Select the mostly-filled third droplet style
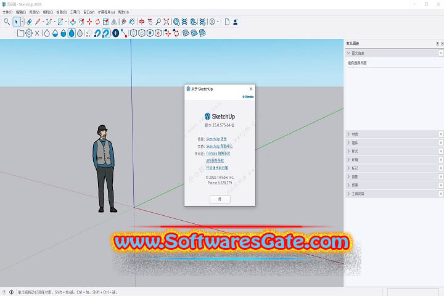The height and width of the screenshot is (296, 444). click(x=64, y=33)
